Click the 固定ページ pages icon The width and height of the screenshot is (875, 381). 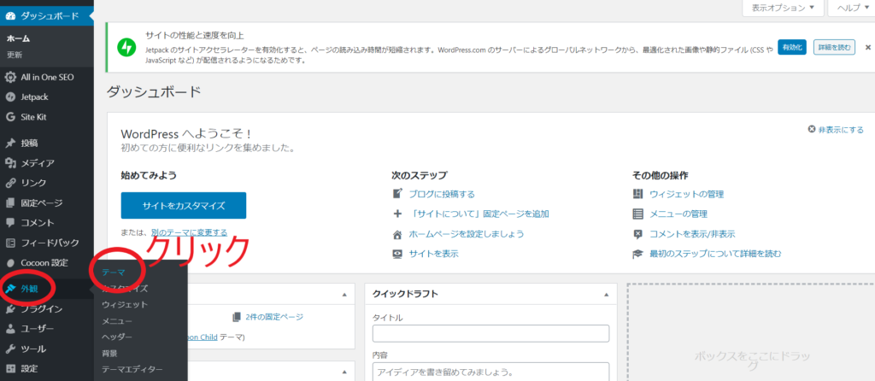coord(10,203)
